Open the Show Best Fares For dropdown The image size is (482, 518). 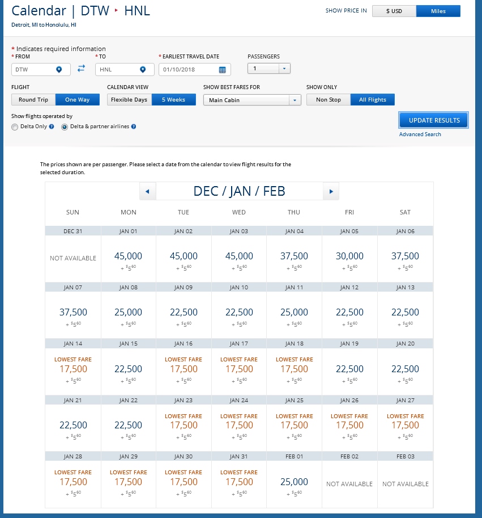point(251,99)
